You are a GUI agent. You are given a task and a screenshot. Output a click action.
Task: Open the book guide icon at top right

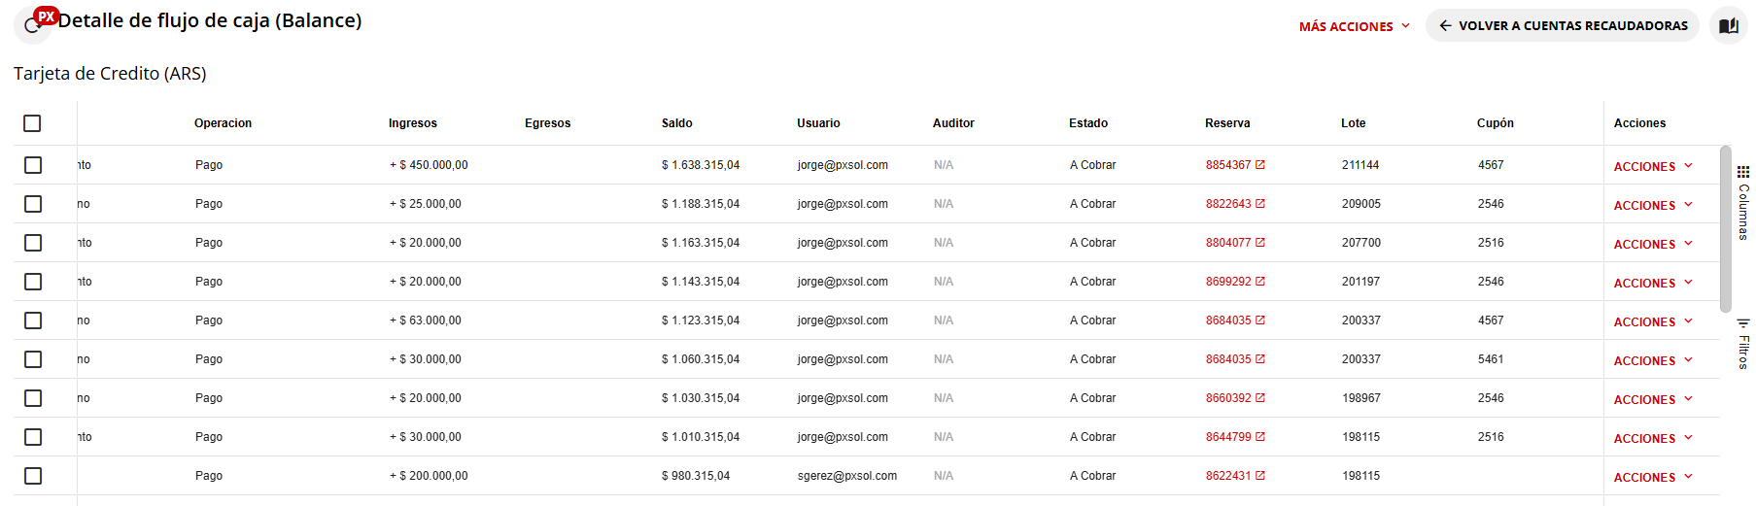click(1729, 26)
